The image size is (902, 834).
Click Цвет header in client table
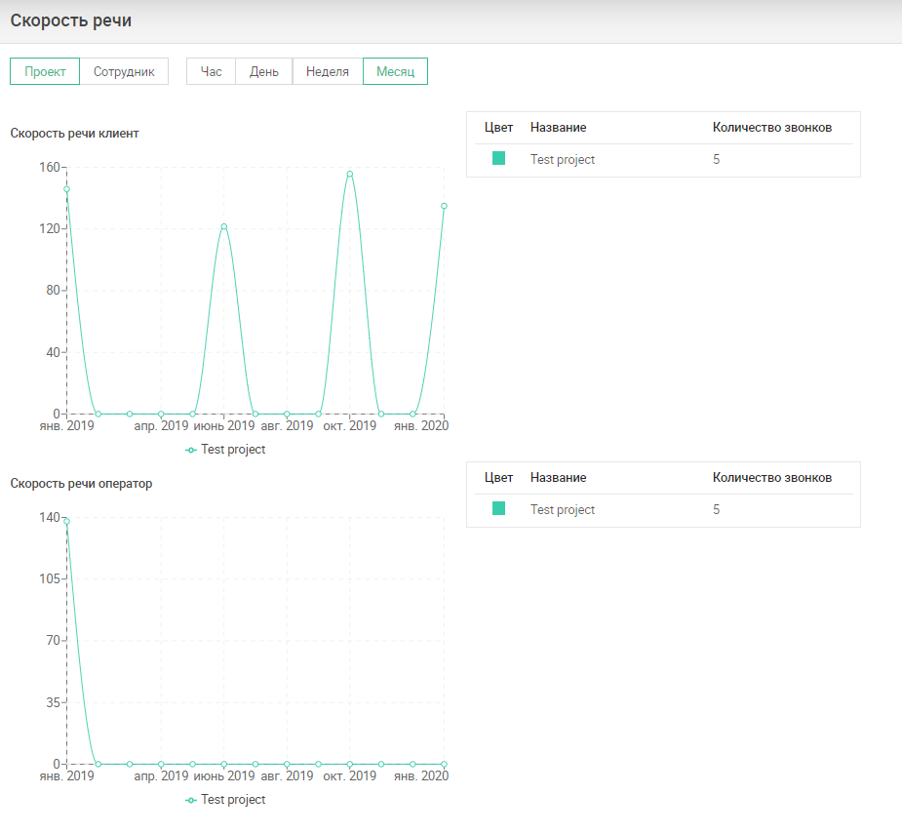pyautogui.click(x=498, y=127)
